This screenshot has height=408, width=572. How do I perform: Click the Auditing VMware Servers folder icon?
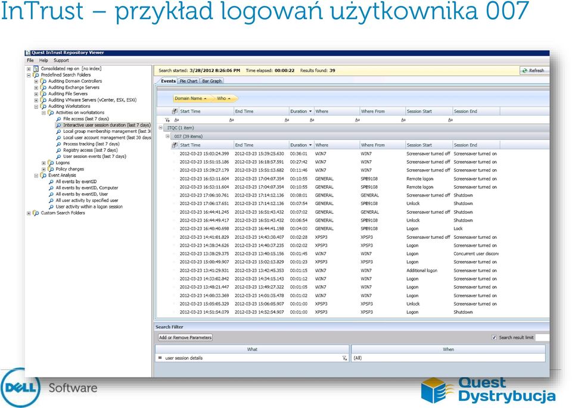(43, 100)
